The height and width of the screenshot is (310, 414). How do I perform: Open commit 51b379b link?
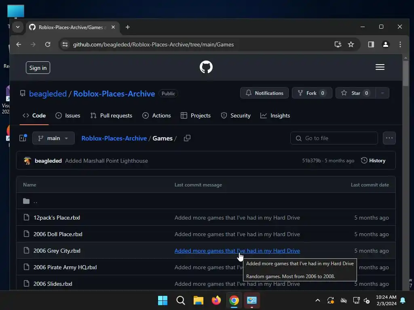(311, 161)
